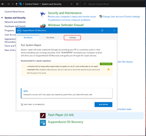Click the search magnifier icon

tap(85, 4)
